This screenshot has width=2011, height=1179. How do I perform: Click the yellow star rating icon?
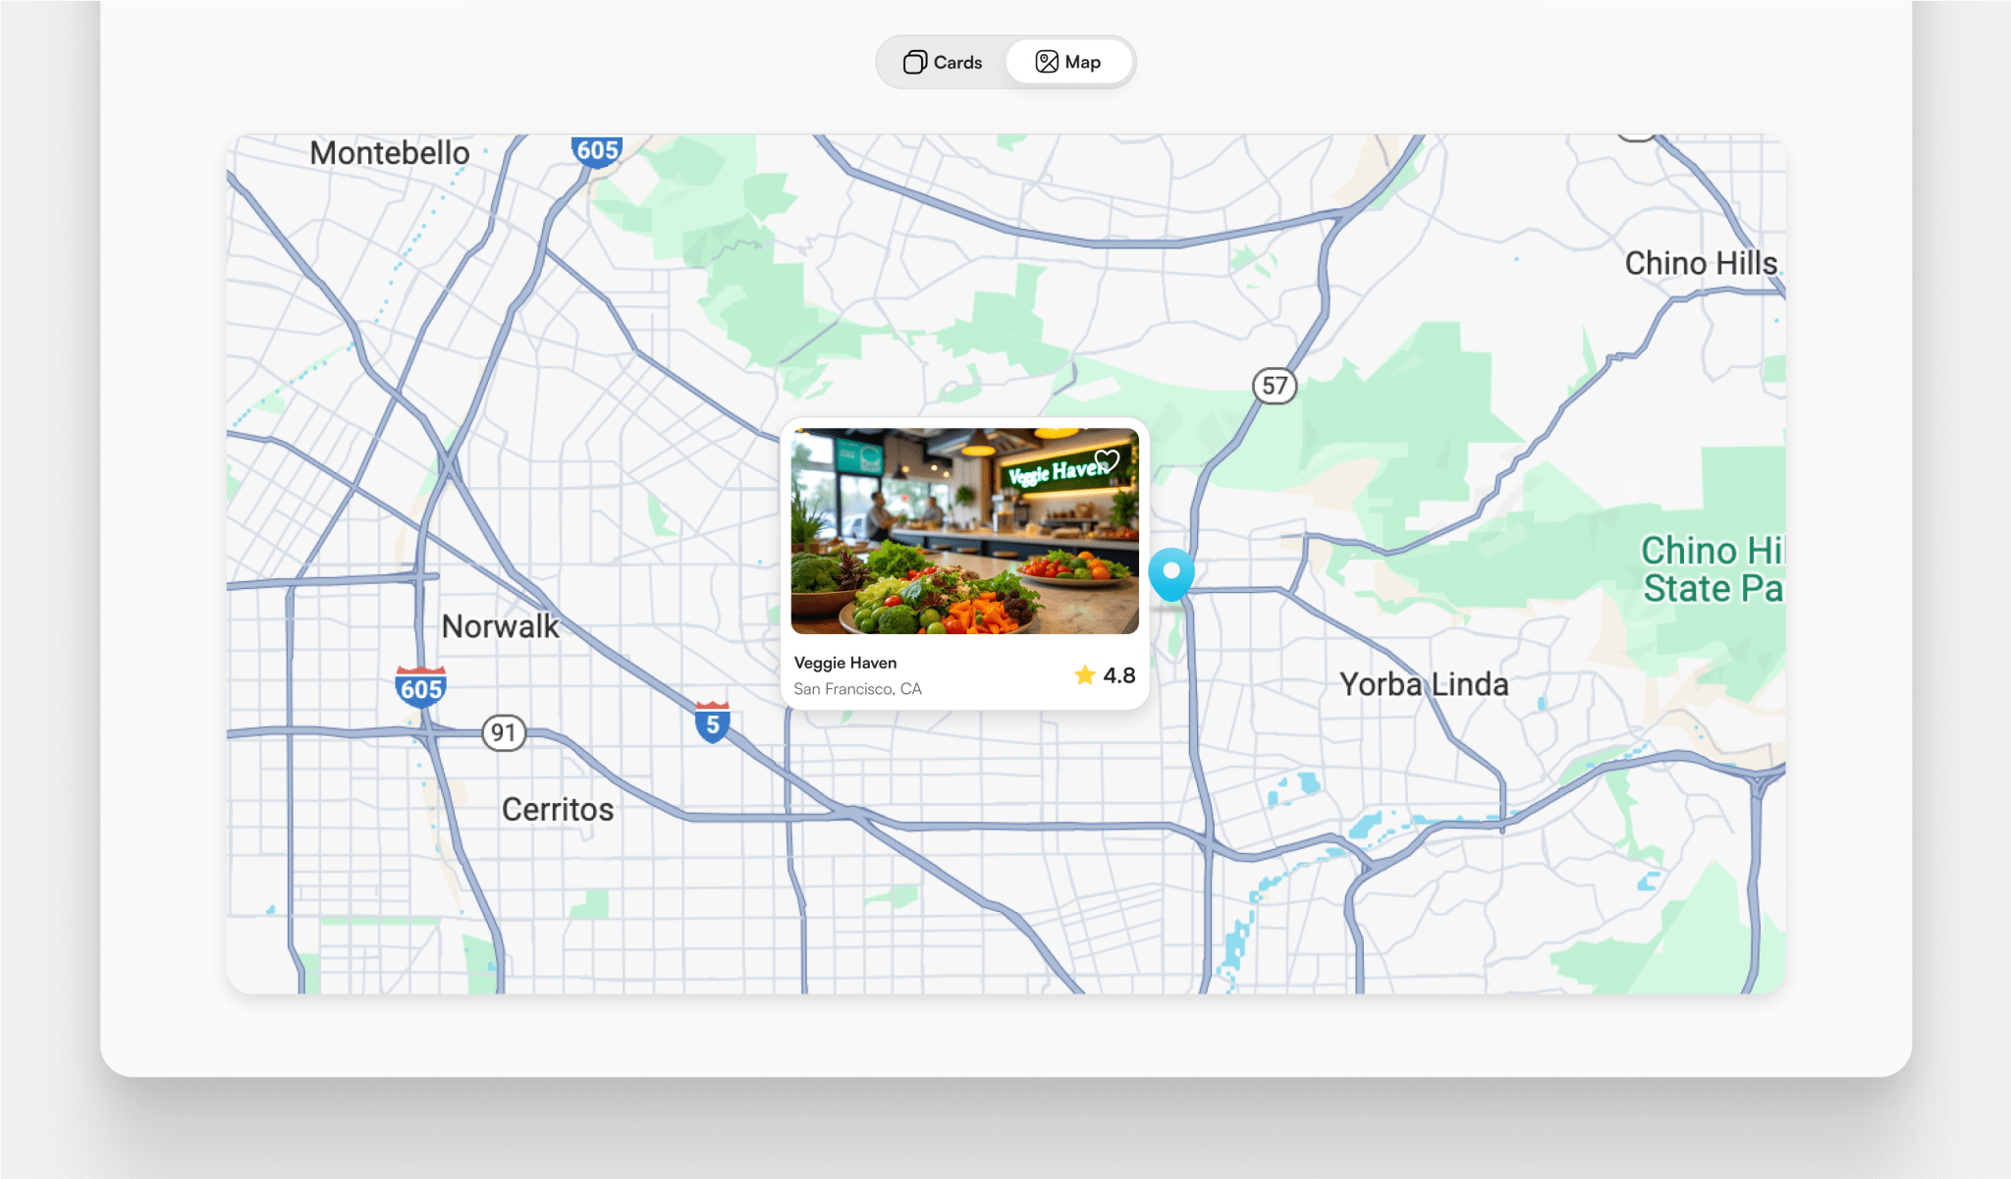1085,674
